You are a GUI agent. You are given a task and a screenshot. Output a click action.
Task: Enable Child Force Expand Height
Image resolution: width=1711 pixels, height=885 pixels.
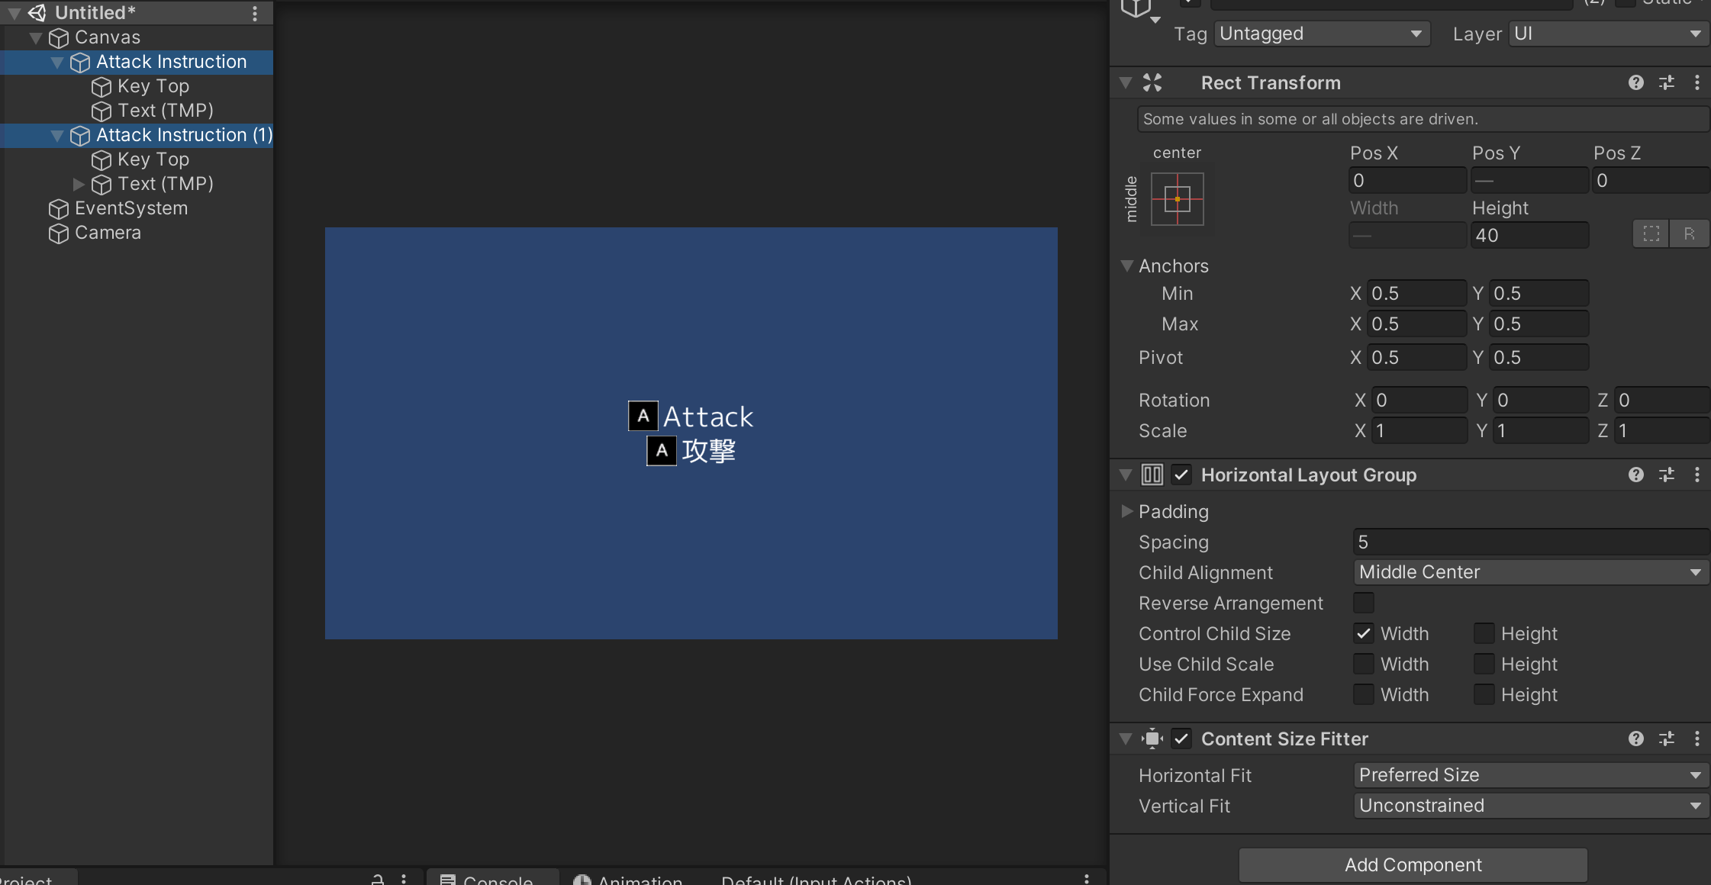1484,694
